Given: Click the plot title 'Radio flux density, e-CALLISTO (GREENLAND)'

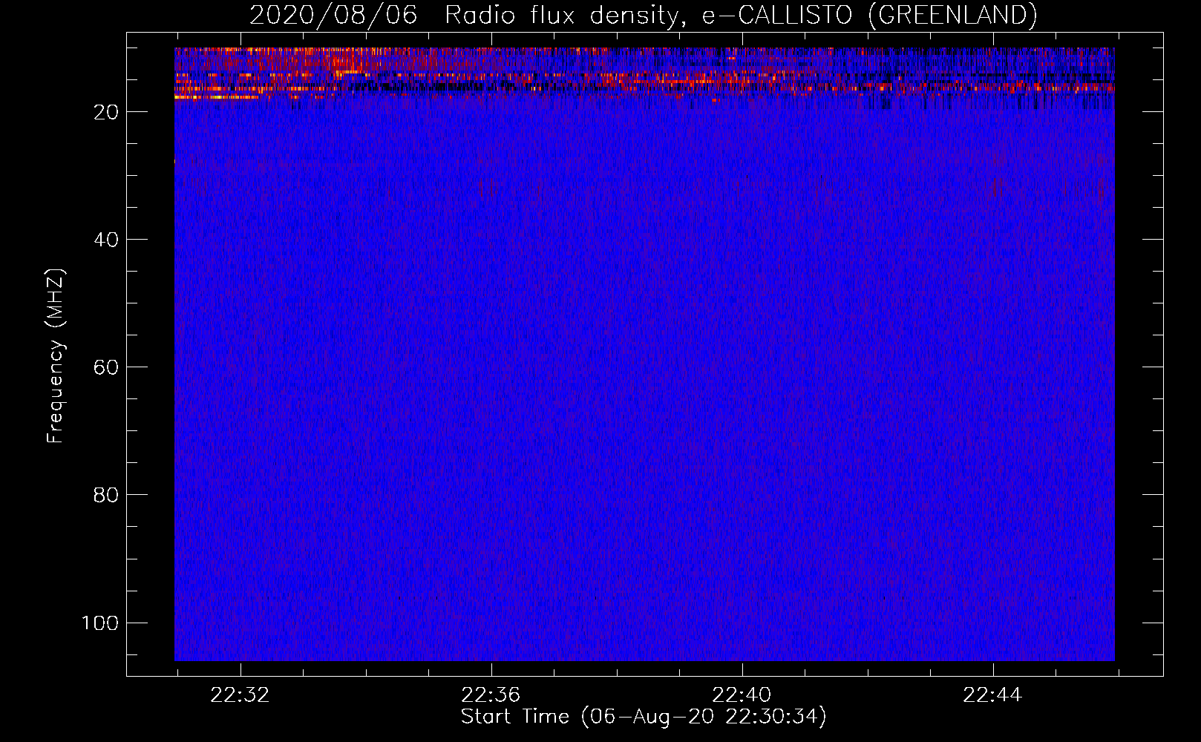Looking at the screenshot, I should click(x=741, y=15).
